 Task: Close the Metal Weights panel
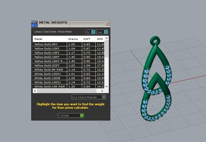tap(107, 24)
